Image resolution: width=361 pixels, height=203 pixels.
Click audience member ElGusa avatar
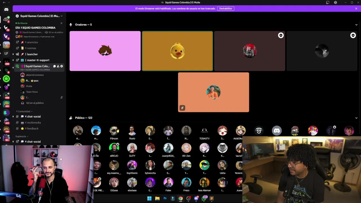[x=114, y=182]
